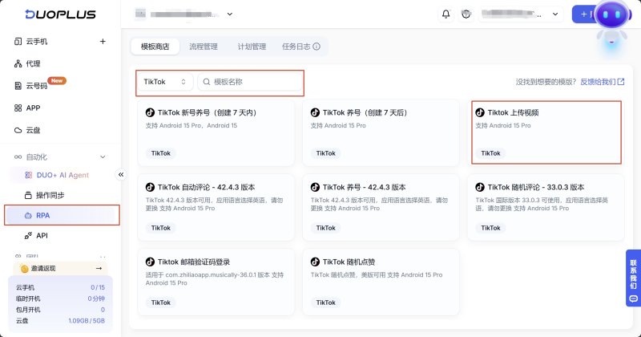
Task: Open DUO+ AI Agent
Action: [62, 175]
